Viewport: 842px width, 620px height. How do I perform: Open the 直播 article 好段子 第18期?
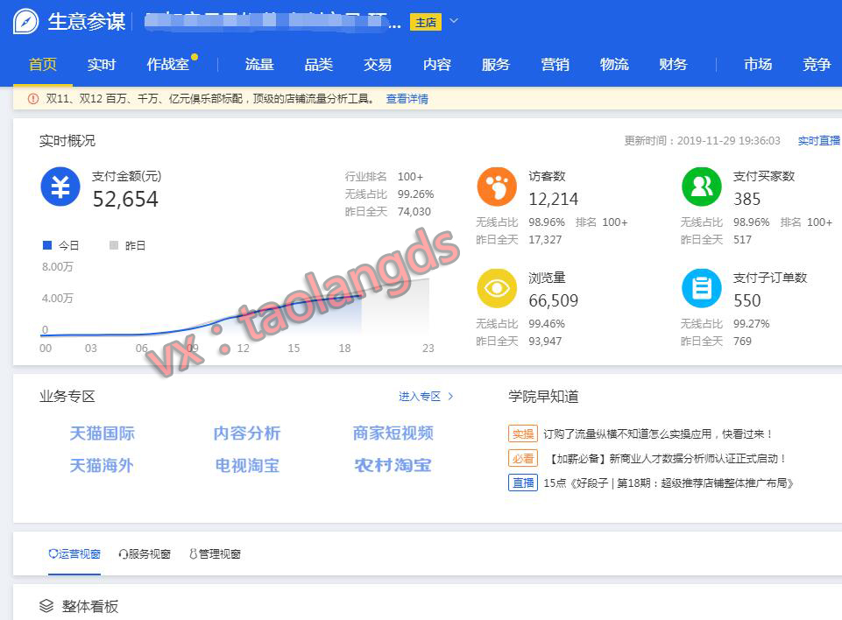669,483
